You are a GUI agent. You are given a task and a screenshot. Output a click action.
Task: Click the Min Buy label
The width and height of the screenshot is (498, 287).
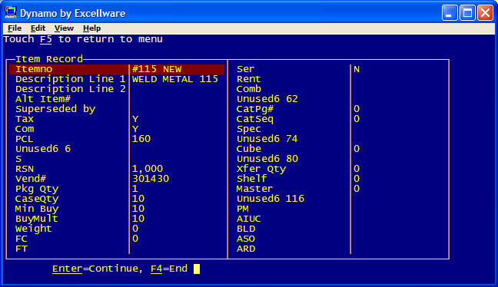pyautogui.click(x=37, y=209)
